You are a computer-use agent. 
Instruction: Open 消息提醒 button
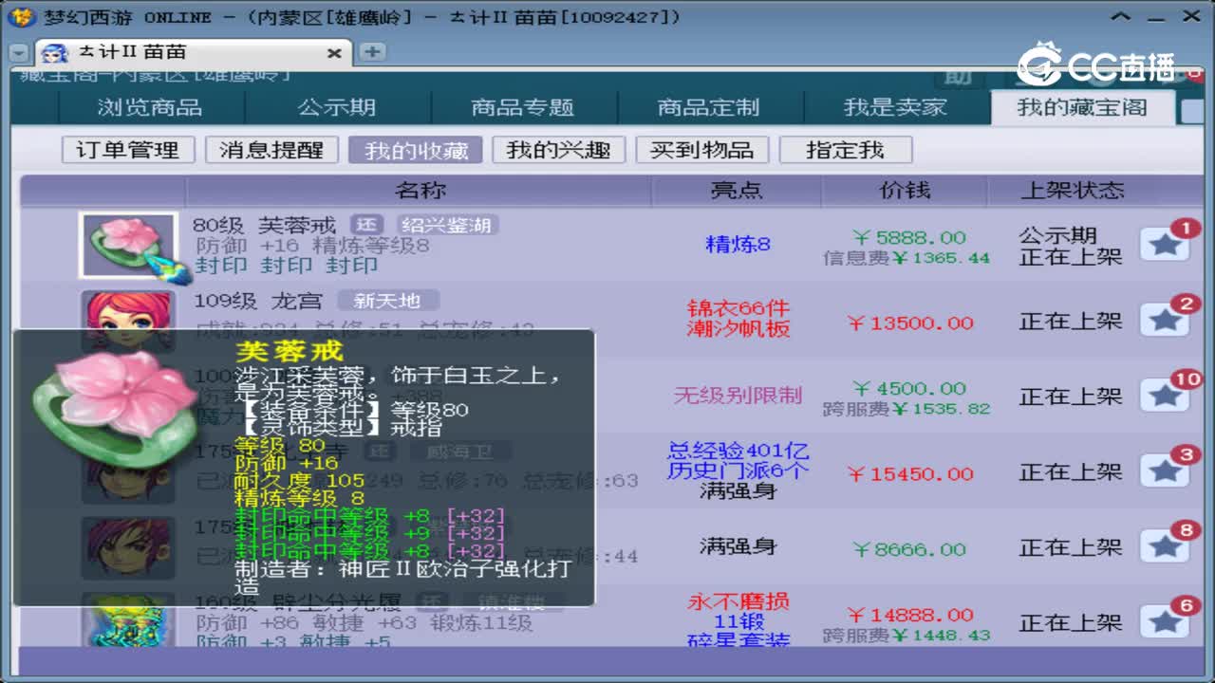tap(271, 150)
